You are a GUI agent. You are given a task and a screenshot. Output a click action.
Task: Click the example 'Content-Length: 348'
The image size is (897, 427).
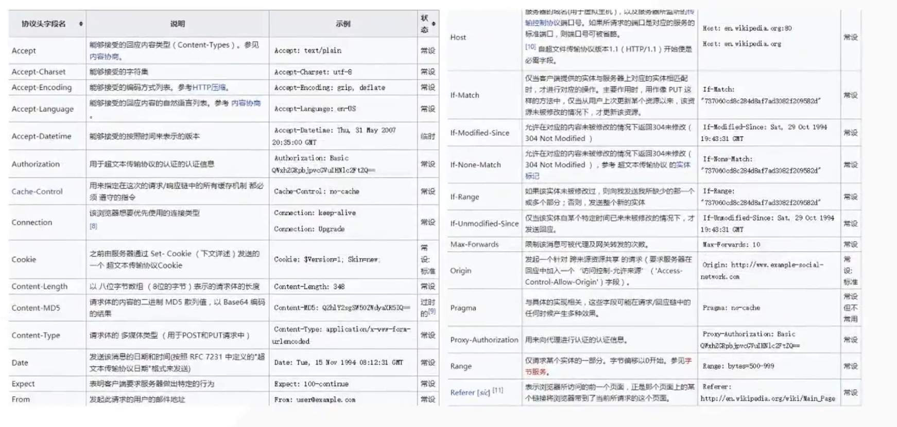click(x=309, y=287)
